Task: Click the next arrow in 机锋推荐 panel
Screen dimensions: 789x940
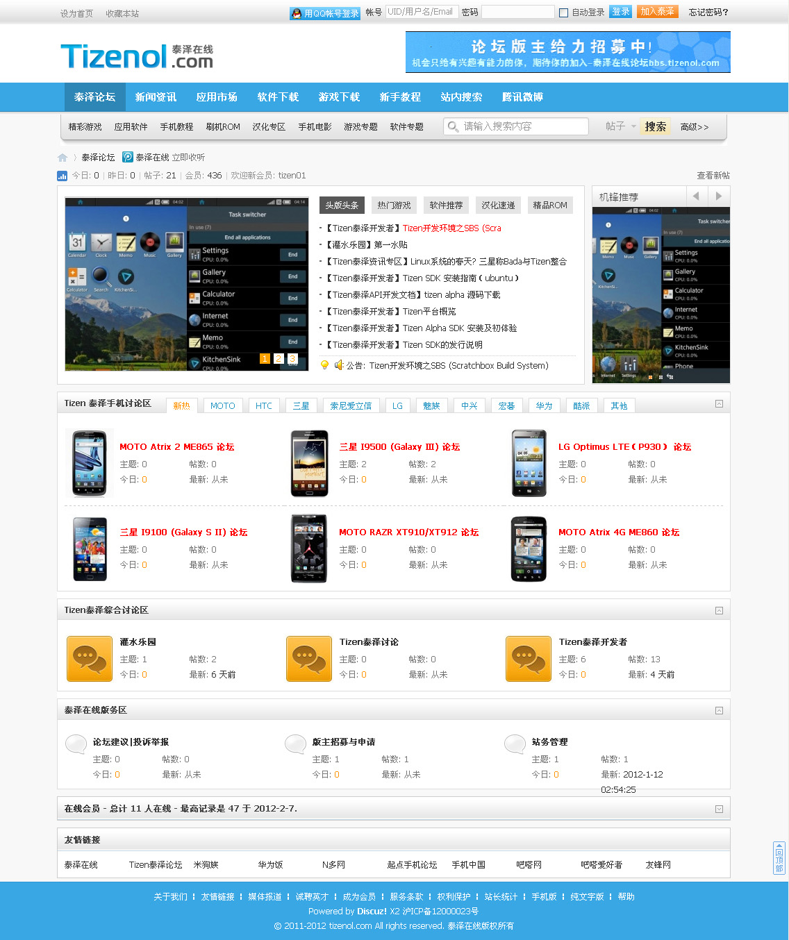Action: (x=719, y=196)
